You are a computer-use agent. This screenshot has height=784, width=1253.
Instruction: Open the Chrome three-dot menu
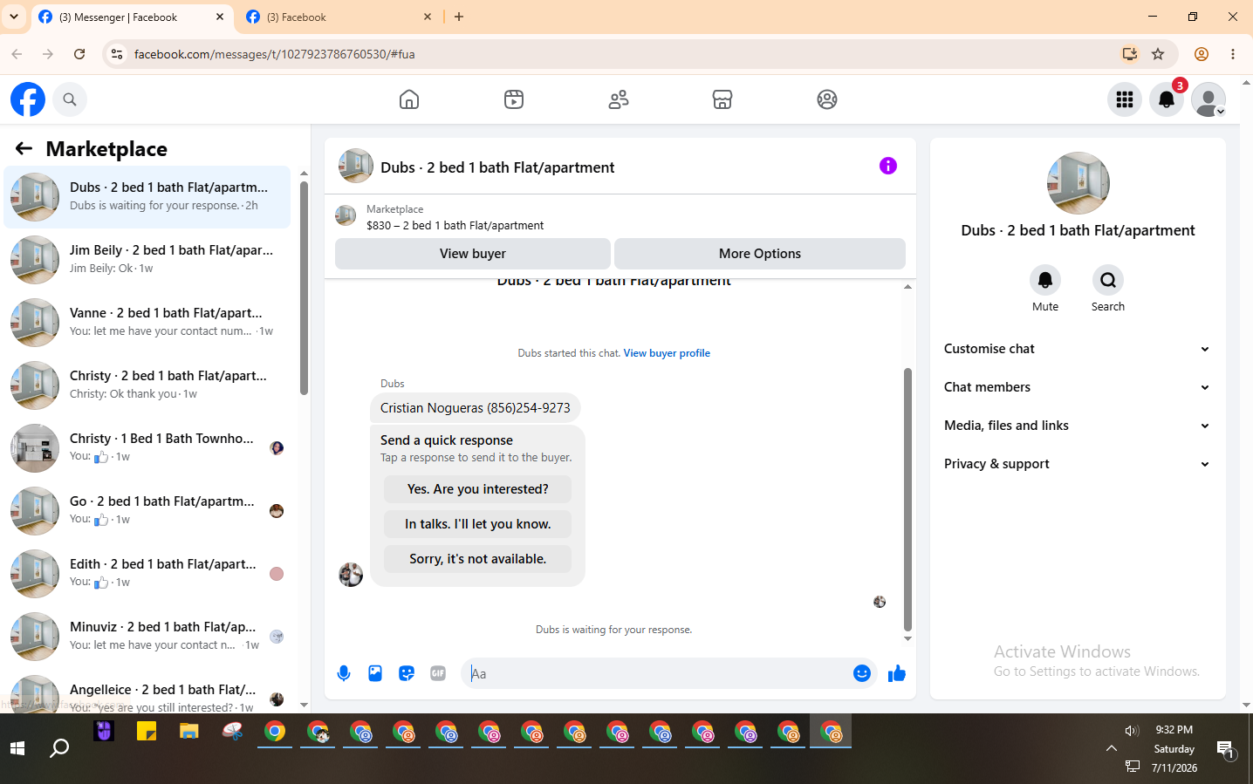(x=1233, y=54)
